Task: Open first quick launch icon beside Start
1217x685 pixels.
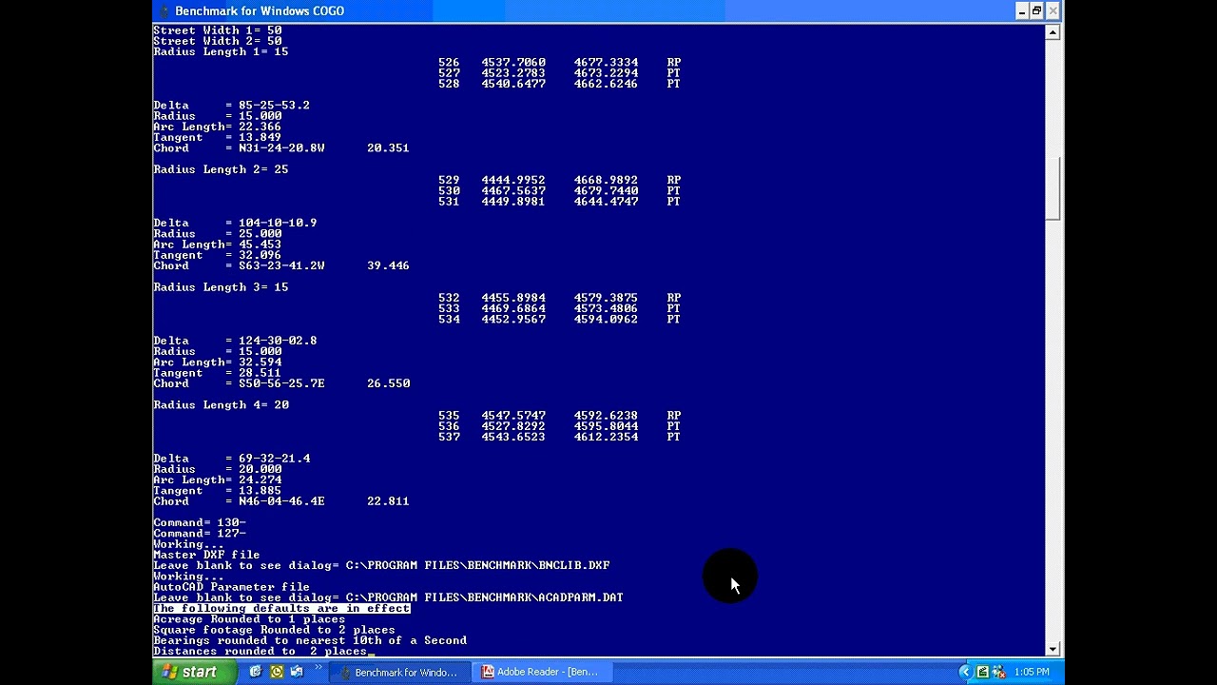Action: (255, 672)
